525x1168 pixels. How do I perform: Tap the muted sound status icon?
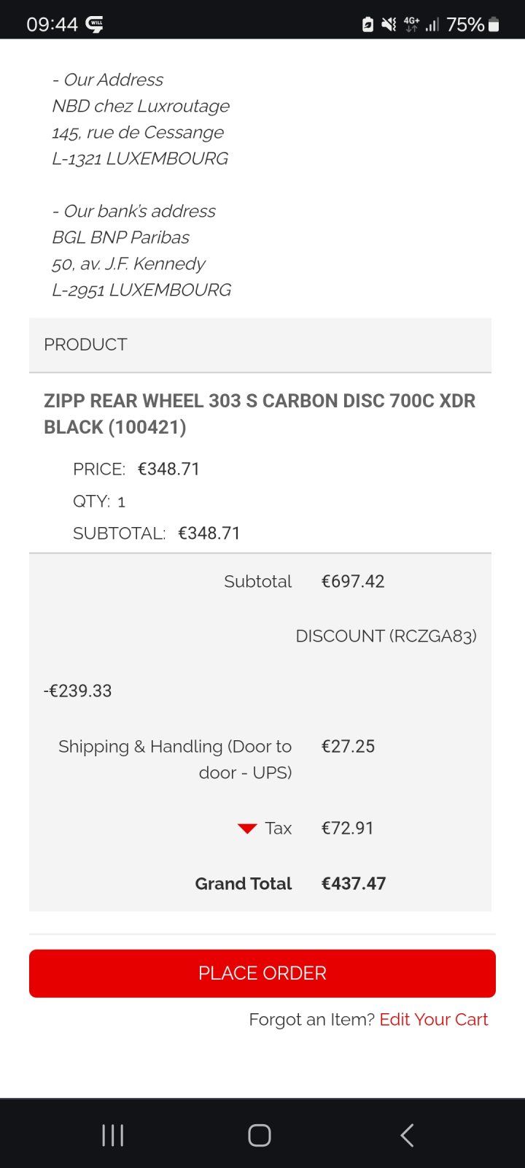389,25
